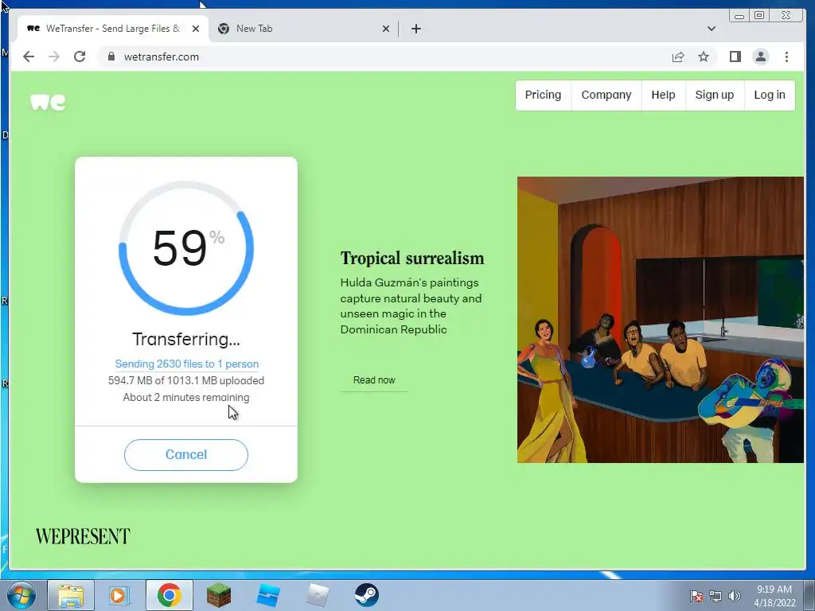Image resolution: width=815 pixels, height=611 pixels.
Task: Close the New Tab tab
Action: [x=386, y=29]
